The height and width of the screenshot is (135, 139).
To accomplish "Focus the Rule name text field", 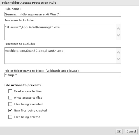I will tap(63, 14).
